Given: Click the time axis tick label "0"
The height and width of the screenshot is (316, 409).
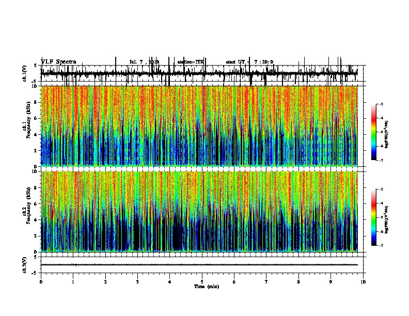Looking at the screenshot, I should click(41, 281).
